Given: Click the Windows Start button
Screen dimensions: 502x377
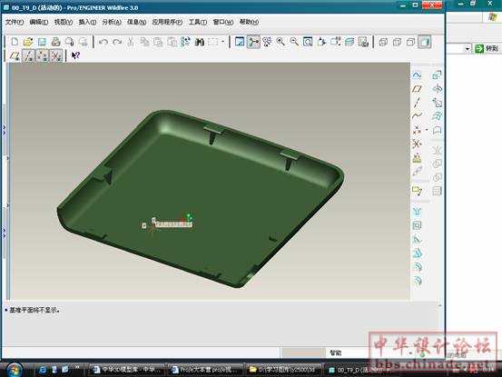Looking at the screenshot, I should pos(14,370).
